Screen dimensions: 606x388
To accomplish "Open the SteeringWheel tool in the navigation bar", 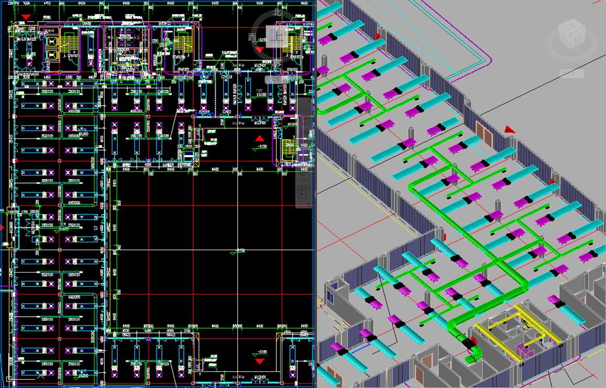I will [304, 112].
